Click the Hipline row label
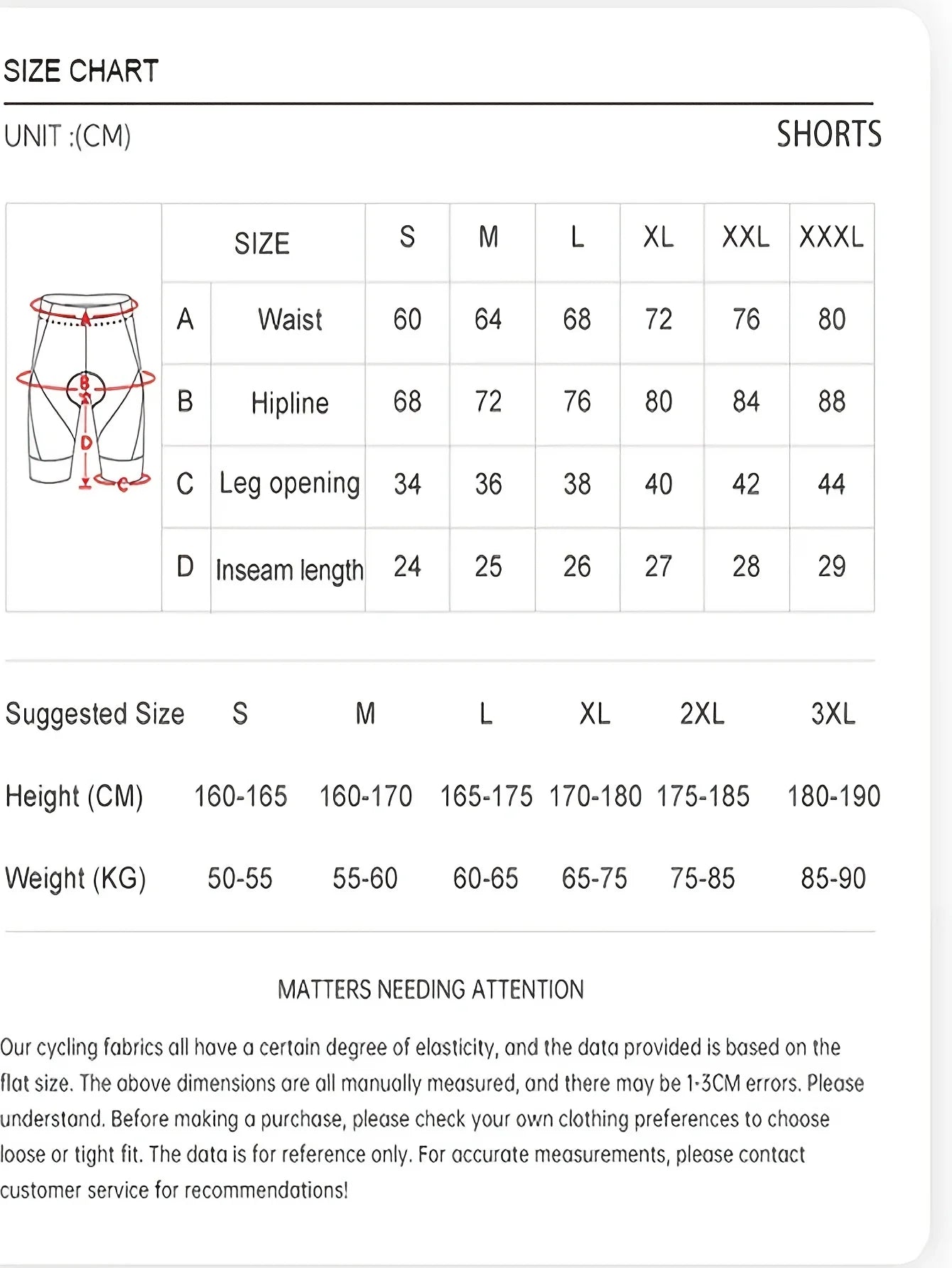The height and width of the screenshot is (1268, 952). pyautogui.click(x=290, y=403)
